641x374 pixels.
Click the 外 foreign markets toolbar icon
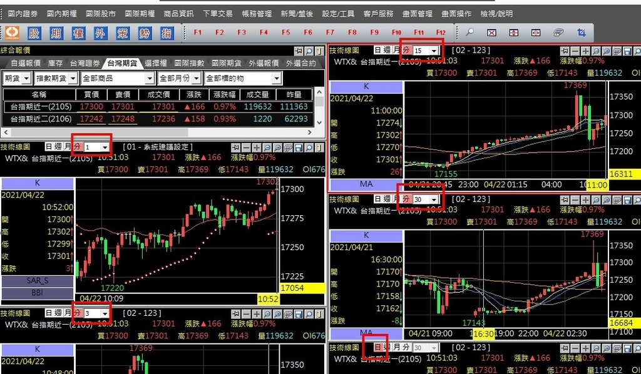click(100, 33)
